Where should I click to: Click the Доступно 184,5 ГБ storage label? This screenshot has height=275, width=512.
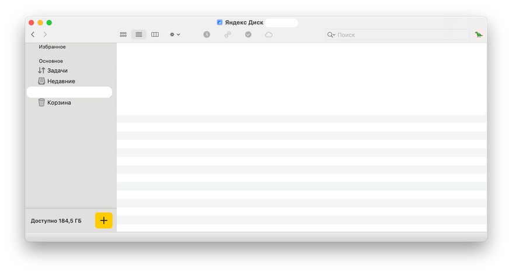pos(56,221)
